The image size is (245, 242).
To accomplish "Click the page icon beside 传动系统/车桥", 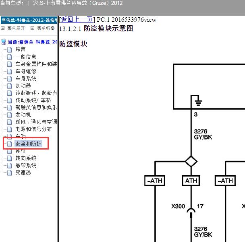I will tap(10, 100).
